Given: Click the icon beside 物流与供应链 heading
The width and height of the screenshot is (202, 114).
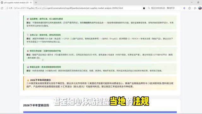Looking at the screenshot, I should (x=28, y=51).
